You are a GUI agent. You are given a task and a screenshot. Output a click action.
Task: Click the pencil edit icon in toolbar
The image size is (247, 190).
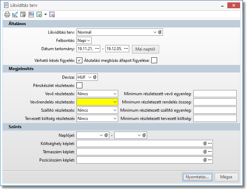15,14
